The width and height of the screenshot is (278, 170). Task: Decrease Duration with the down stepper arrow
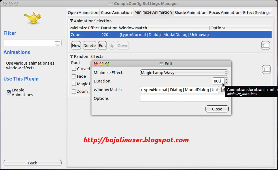226,83
